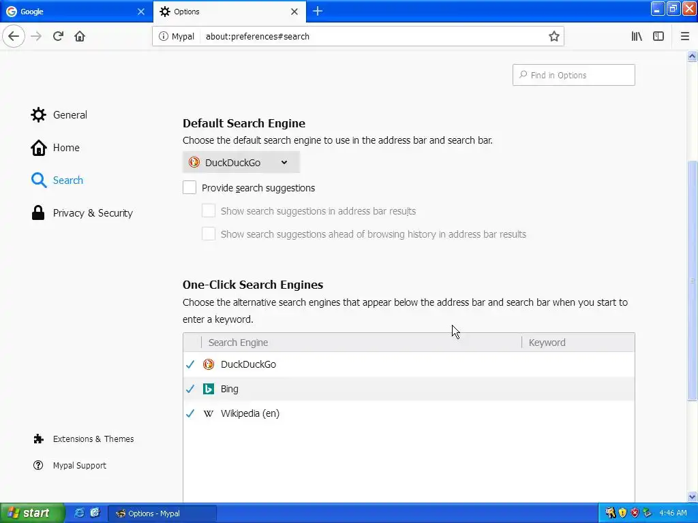Click the site information icon beside Mypal

click(x=164, y=37)
